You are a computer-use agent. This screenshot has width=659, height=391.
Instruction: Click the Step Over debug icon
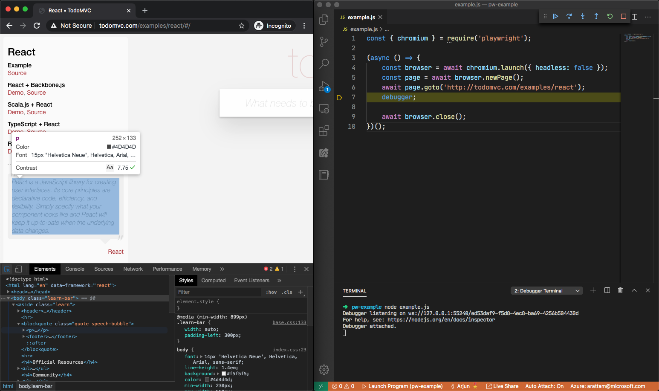coord(569,16)
